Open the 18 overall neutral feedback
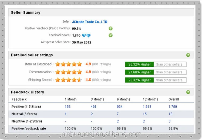This screenshot has height=140, width=202. [170, 114]
